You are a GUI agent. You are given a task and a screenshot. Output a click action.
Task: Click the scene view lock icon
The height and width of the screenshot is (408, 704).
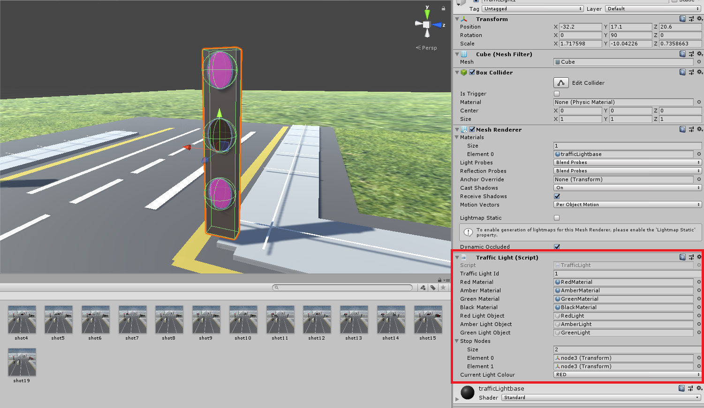pos(443,8)
